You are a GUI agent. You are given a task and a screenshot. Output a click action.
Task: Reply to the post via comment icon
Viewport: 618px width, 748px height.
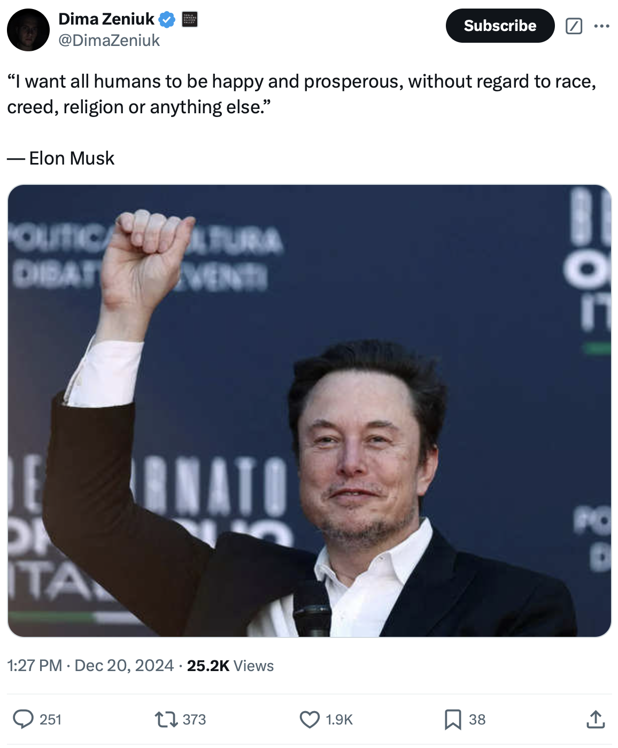click(x=23, y=719)
